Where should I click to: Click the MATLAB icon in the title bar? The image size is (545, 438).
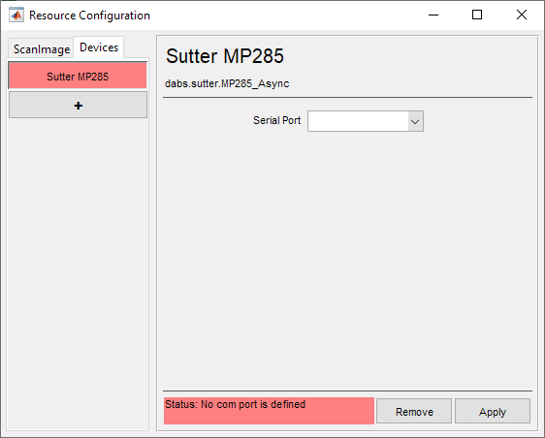pos(16,15)
